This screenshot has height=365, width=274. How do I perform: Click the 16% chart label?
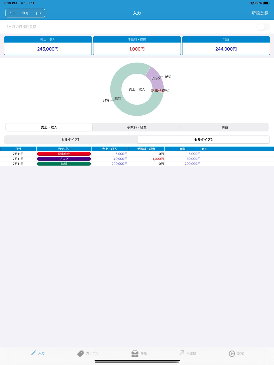168,77
